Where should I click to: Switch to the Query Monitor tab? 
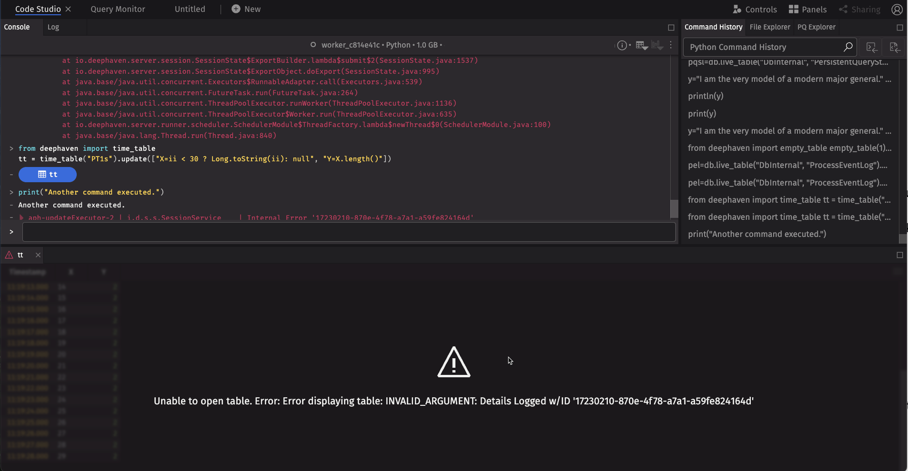click(x=118, y=9)
